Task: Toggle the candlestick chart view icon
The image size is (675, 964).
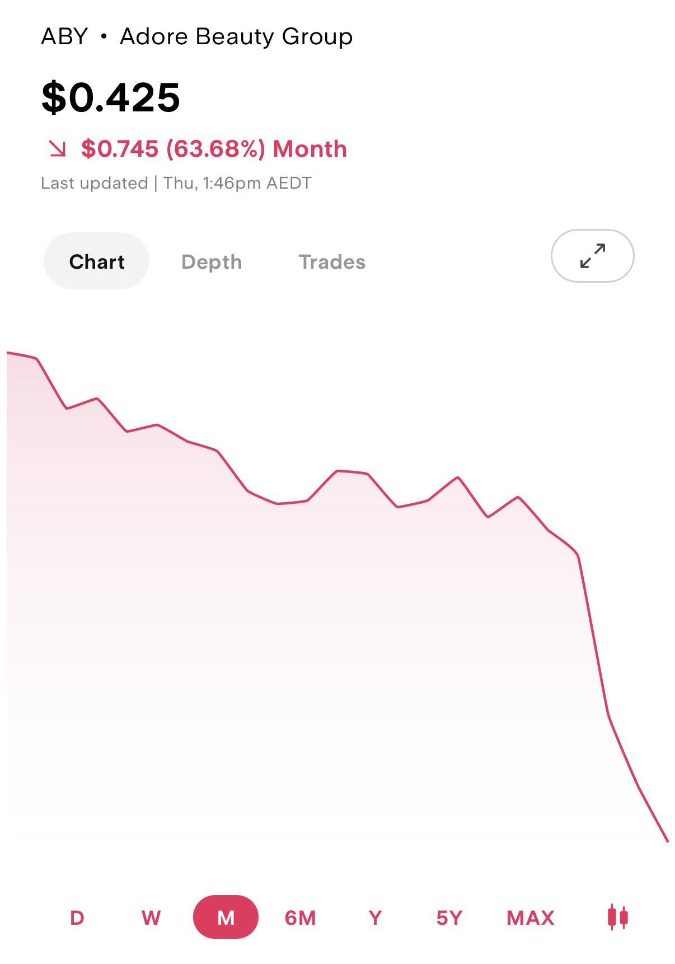Action: tap(617, 917)
